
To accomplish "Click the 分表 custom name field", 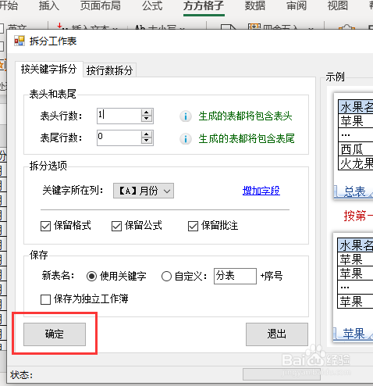I will click(235, 276).
